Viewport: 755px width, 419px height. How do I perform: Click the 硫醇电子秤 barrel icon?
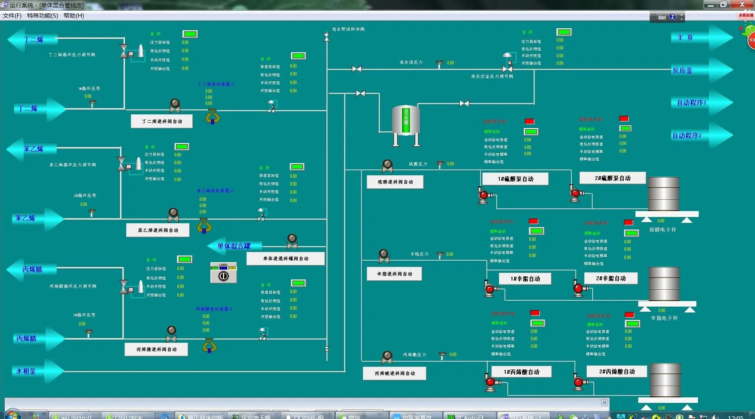tap(663, 194)
